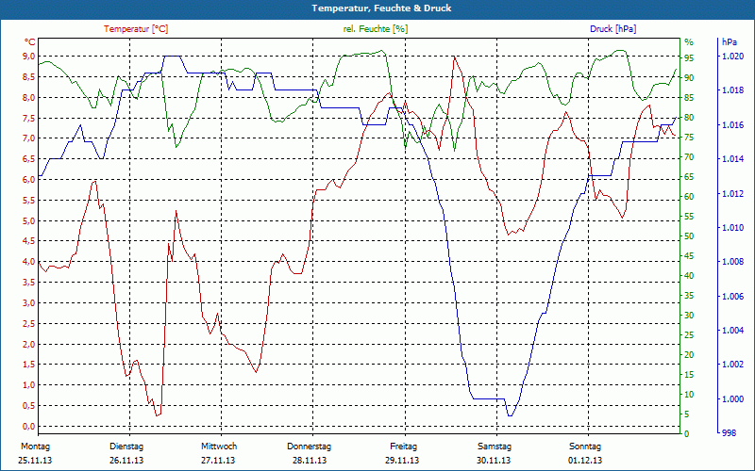This screenshot has height=471, width=755.
Task: Select the date "26.11.13"
Action: 126,461
